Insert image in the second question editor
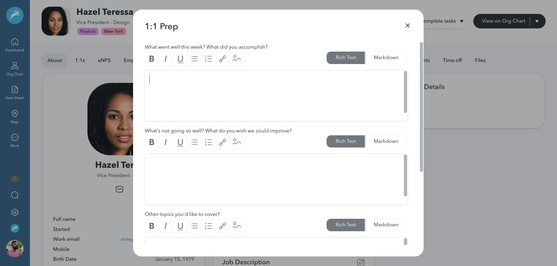 point(237,142)
